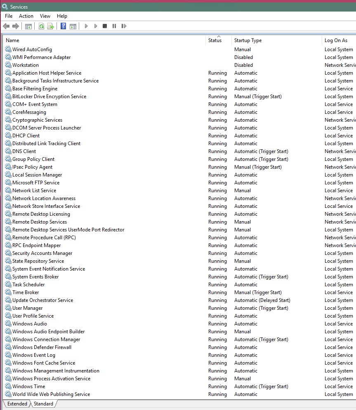The height and width of the screenshot is (410, 356).
Task: Click the Back navigation arrow icon
Action: [6, 26]
